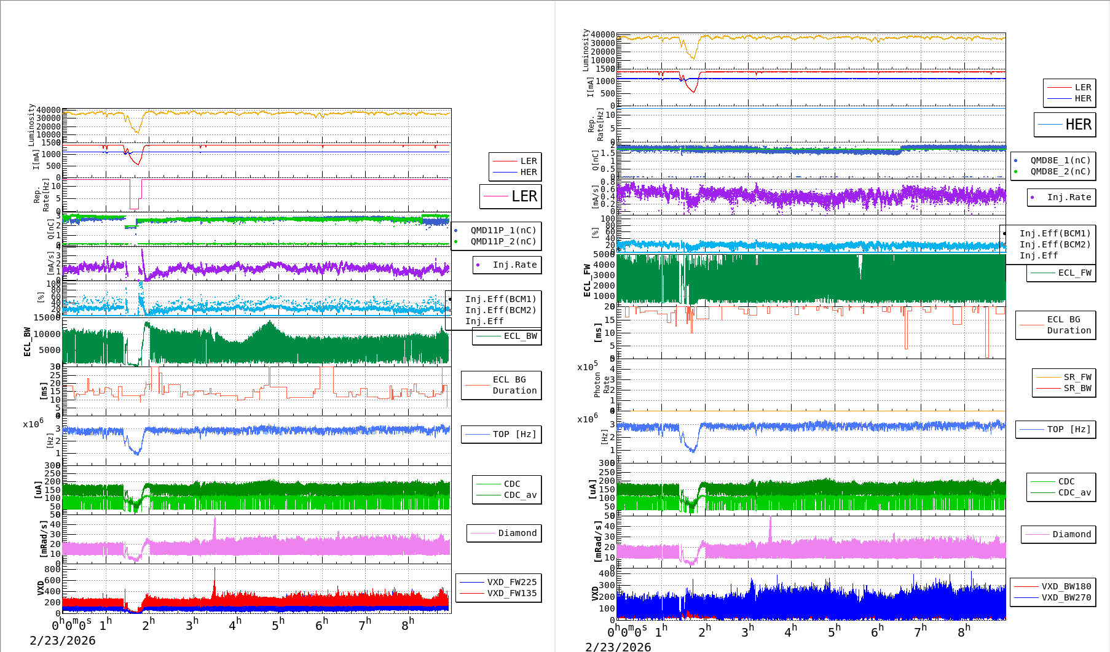Click the left plot's Luminosity axis label
Screen dimensions: 1110x652
[31, 125]
